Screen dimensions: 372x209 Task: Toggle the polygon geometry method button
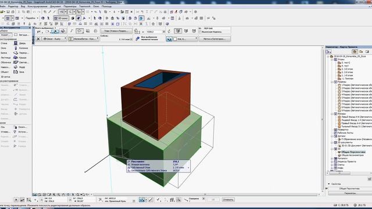(80, 31)
